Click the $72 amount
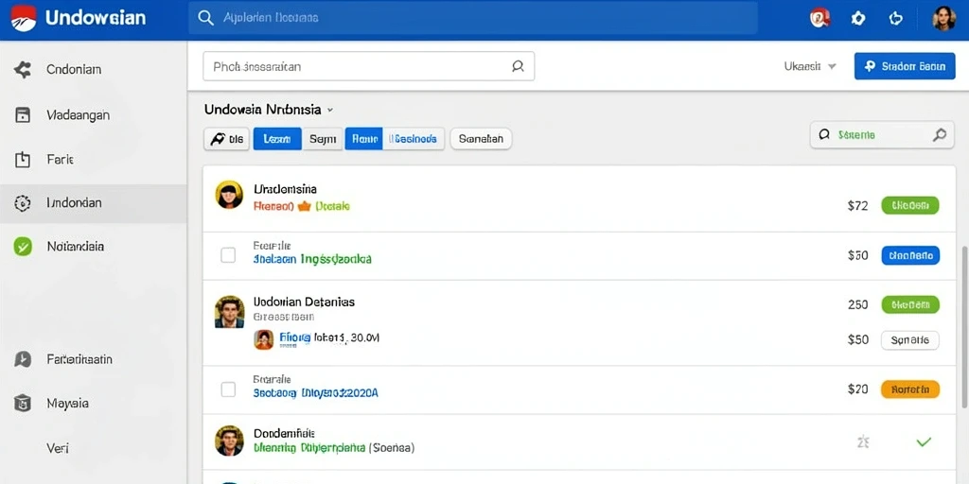The width and height of the screenshot is (969, 484). 857,206
